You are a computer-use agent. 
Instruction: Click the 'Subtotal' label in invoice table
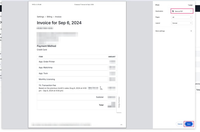100,97
